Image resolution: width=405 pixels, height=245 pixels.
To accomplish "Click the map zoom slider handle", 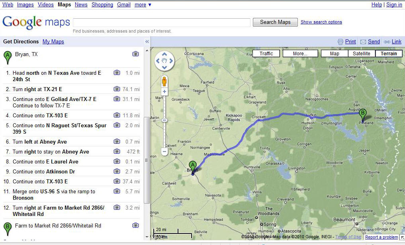I will click(x=164, y=120).
